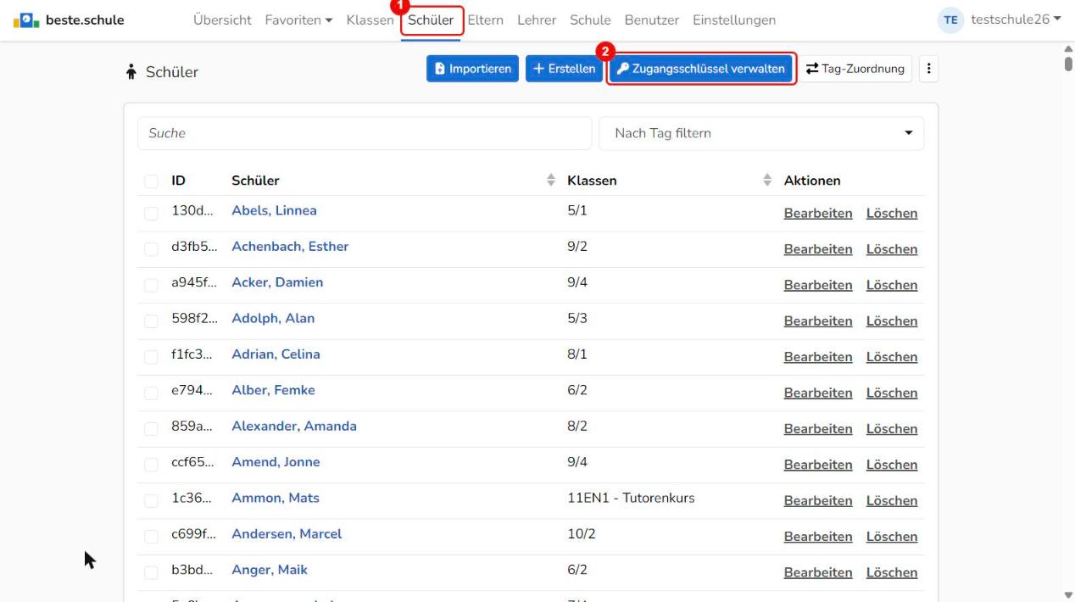
Task: Open the Lehrer section
Action: coord(537,20)
